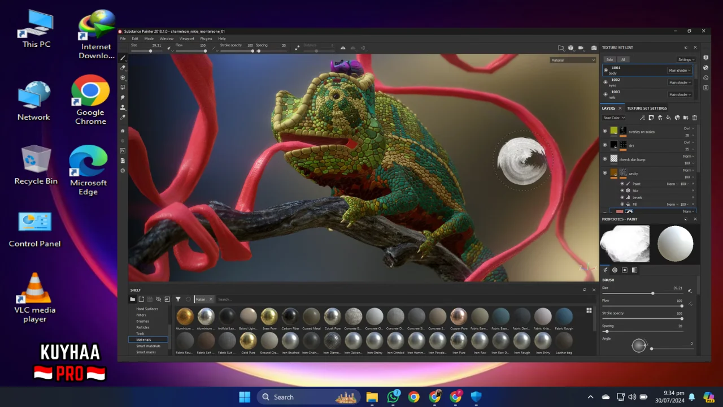The height and width of the screenshot is (407, 723).
Task: Close the Materi filter tag in shelf
Action: pyautogui.click(x=211, y=299)
